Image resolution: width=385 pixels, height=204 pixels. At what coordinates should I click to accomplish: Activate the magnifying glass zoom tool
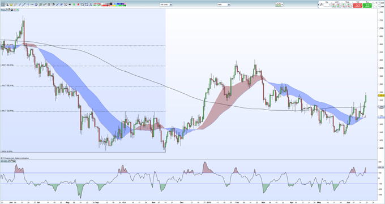7,5
